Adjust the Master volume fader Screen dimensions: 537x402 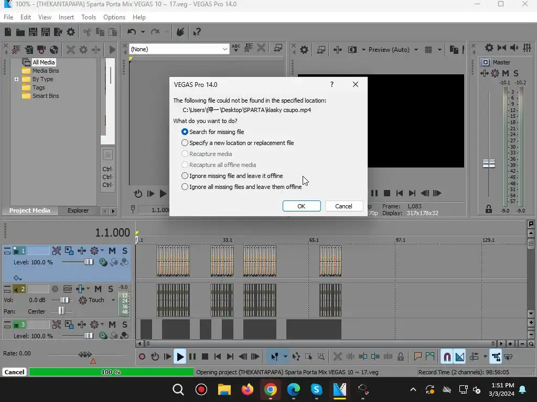click(x=489, y=164)
